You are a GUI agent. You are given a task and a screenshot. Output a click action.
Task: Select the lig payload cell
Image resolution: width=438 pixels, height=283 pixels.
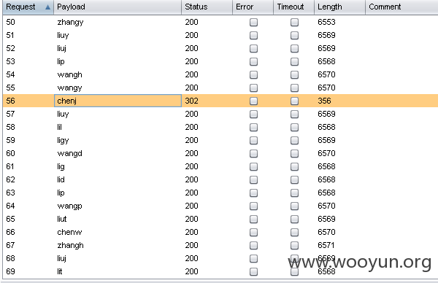(118, 166)
